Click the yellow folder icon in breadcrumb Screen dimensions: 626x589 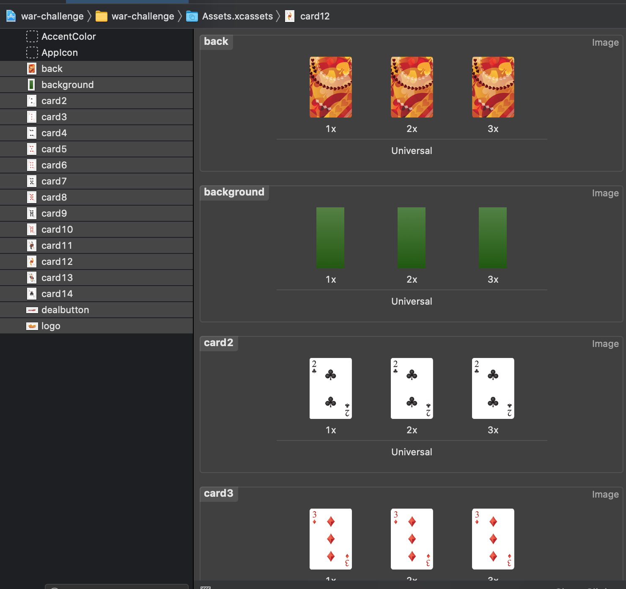point(102,17)
